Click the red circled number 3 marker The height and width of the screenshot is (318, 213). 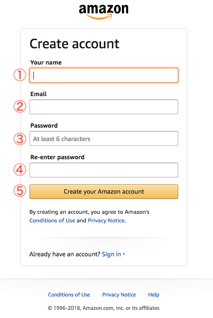(x=20, y=139)
